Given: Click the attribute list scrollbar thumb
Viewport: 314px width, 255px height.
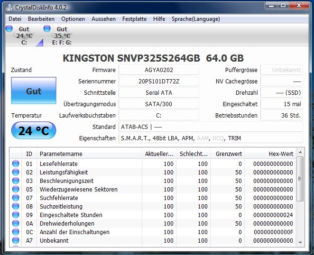Looking at the screenshot, I should point(300,179).
